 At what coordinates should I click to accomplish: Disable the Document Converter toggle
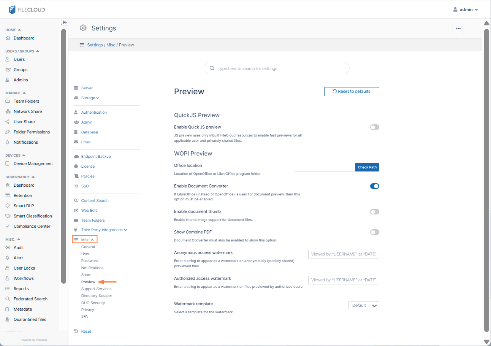(x=374, y=186)
